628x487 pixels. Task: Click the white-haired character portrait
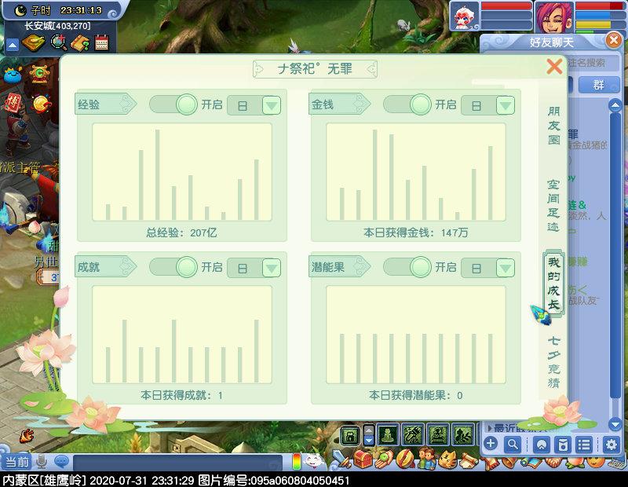465,16
